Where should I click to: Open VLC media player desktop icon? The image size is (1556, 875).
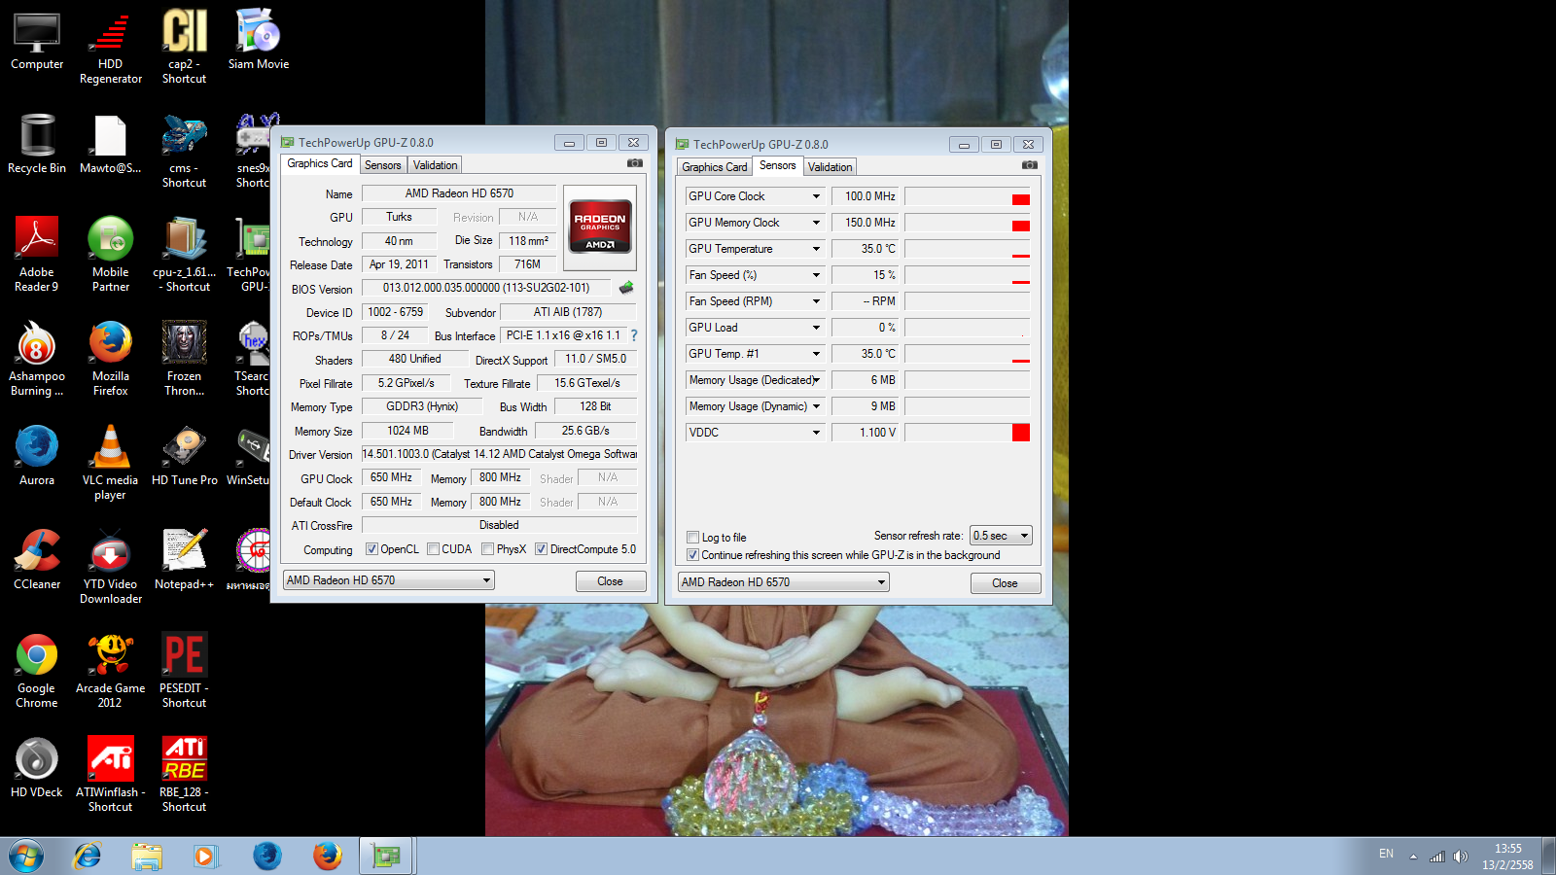[111, 463]
